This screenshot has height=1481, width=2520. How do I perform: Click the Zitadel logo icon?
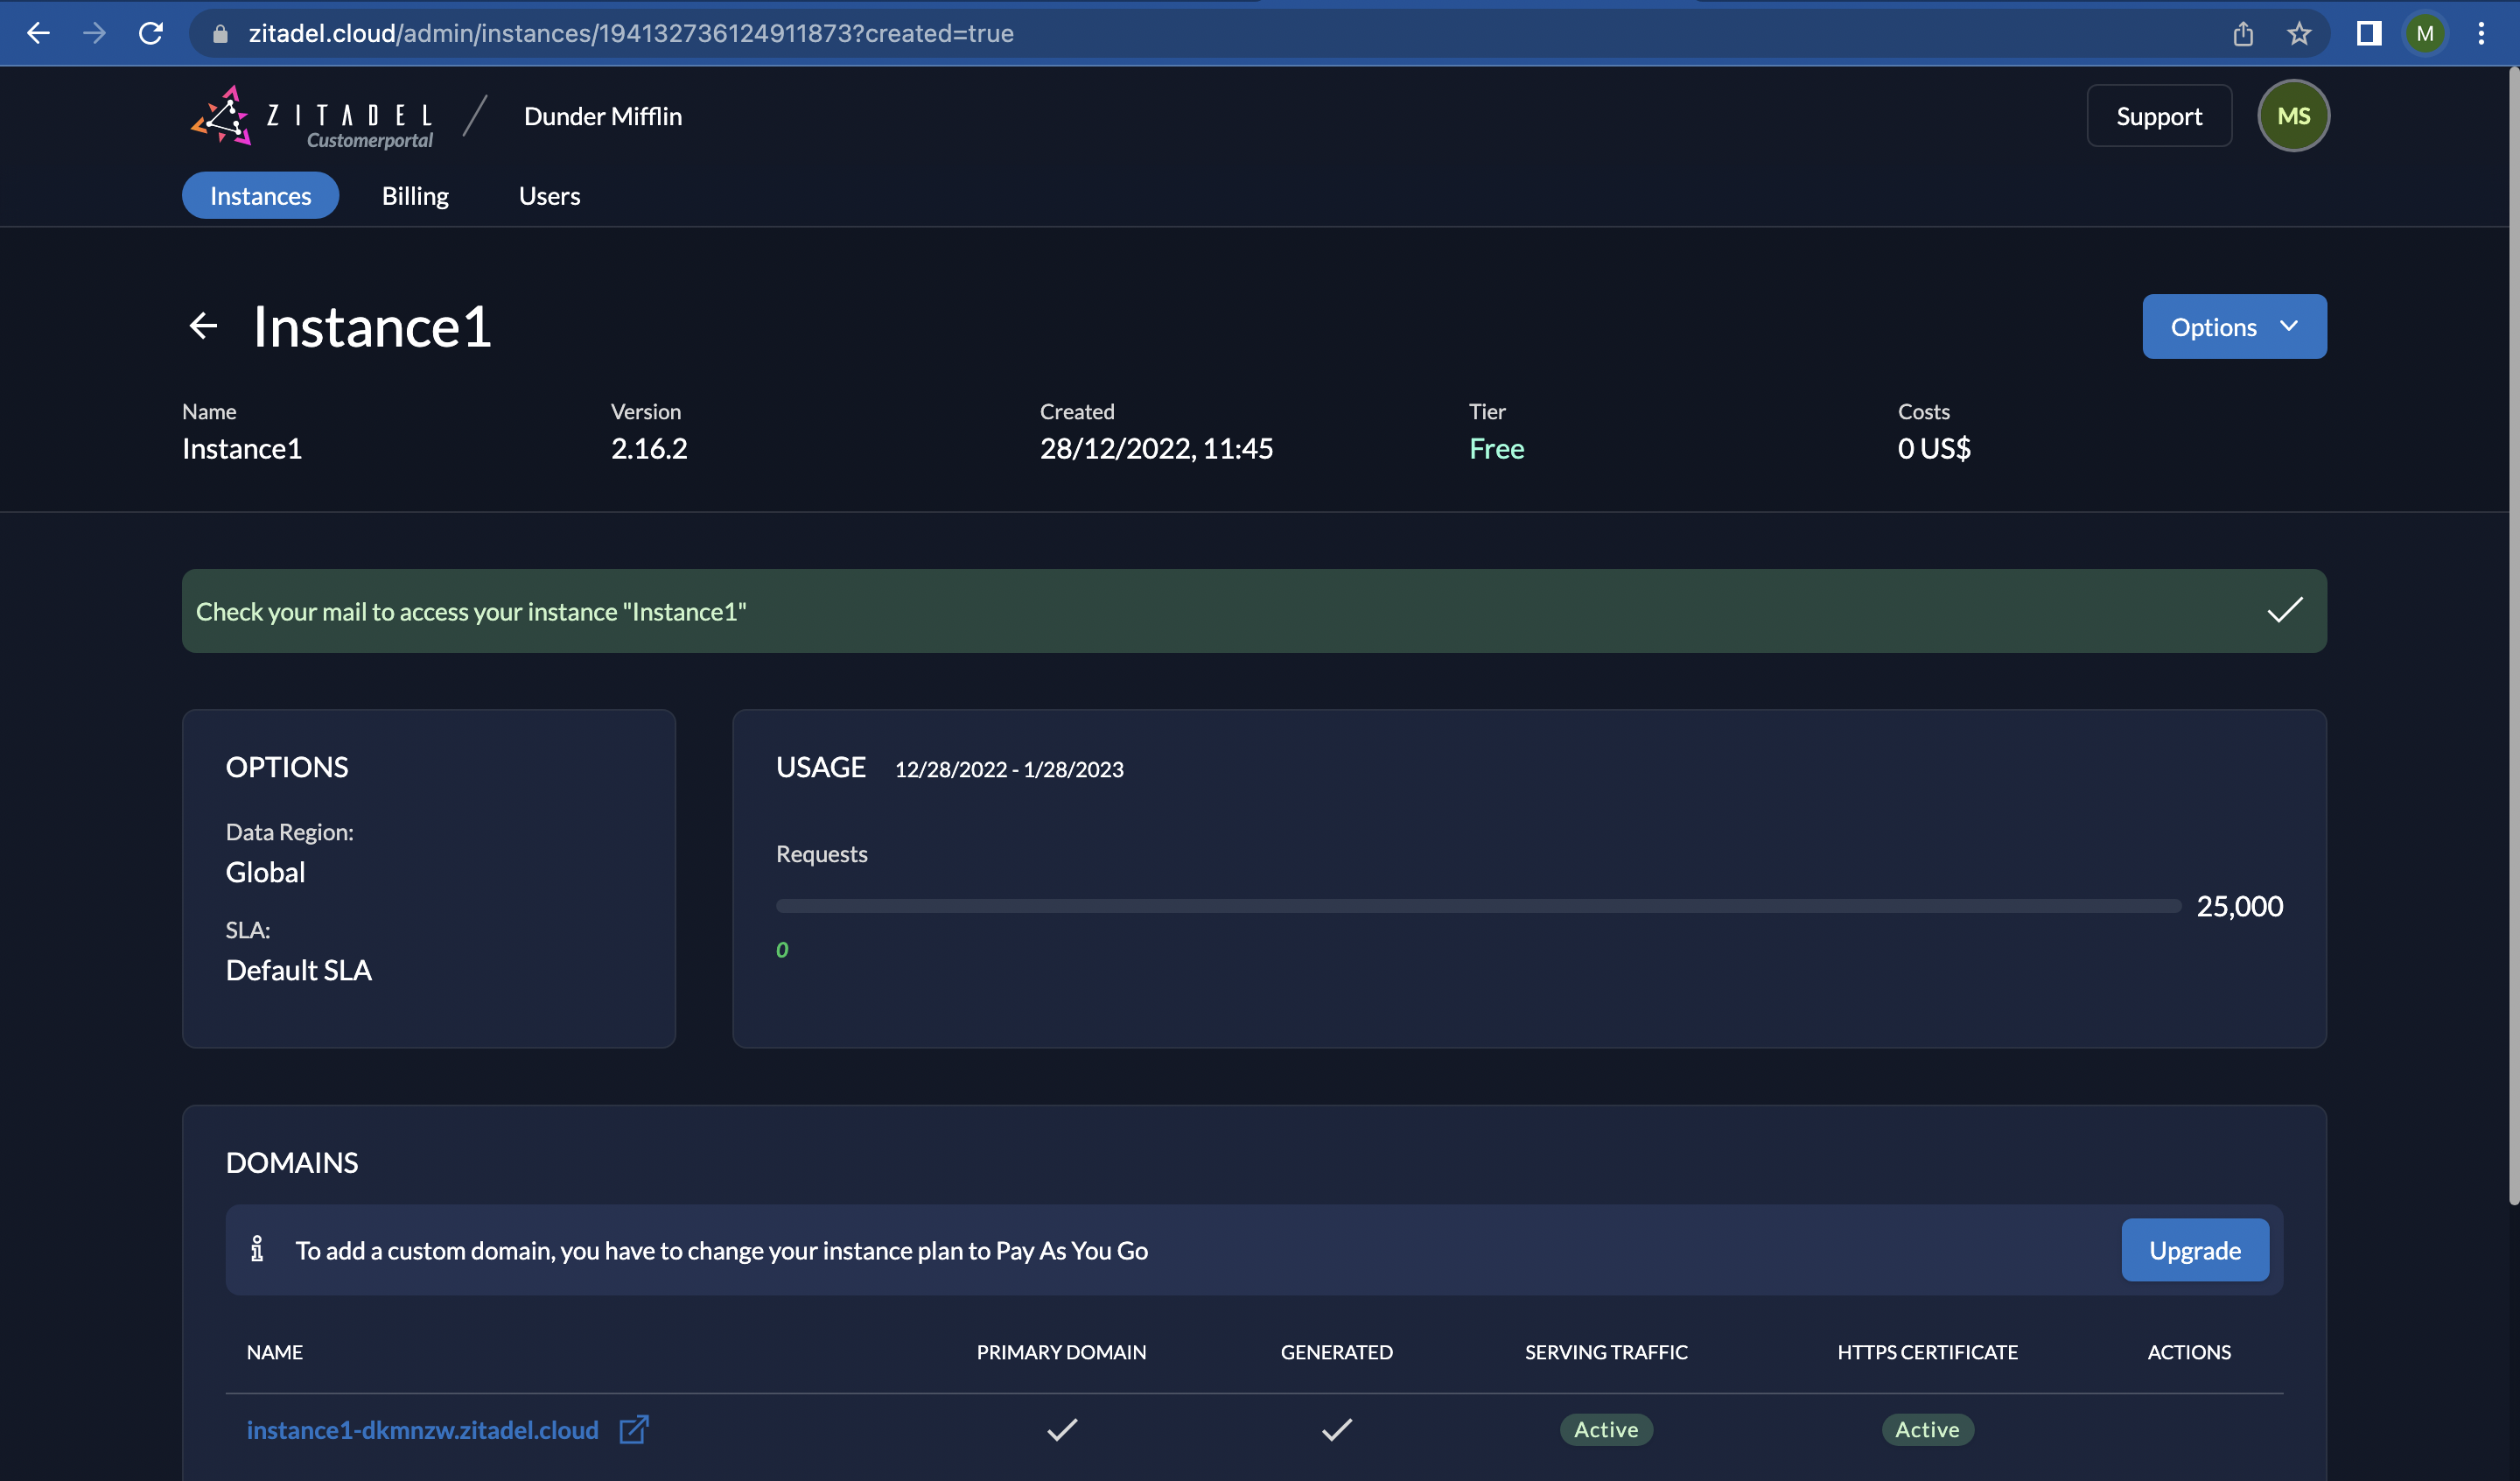[221, 116]
